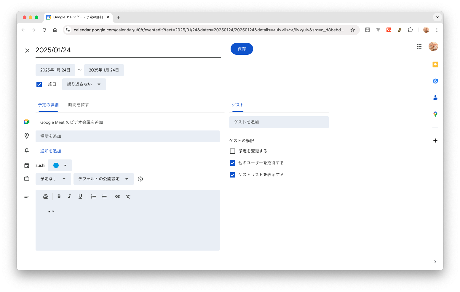This screenshot has height=292, width=460.
Task: Click the 場所を追加 location field
Action: coord(128,136)
